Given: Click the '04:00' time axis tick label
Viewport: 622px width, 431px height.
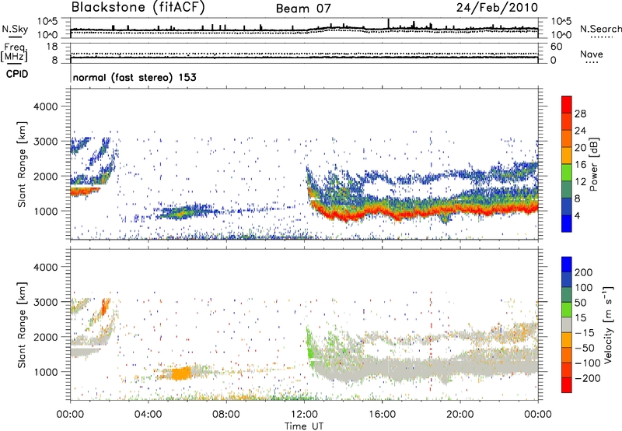Looking at the screenshot, I should pyautogui.click(x=148, y=415).
